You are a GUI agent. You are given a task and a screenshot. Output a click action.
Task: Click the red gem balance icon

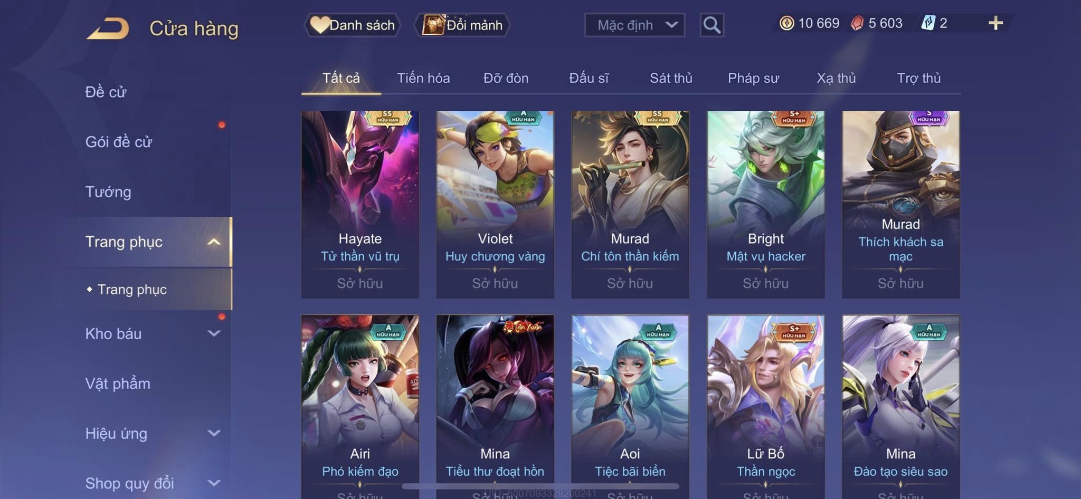click(x=857, y=23)
